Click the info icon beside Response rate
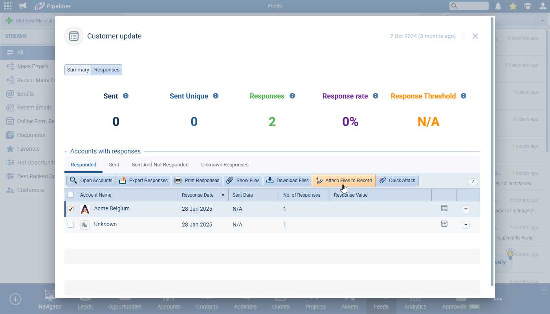Screen dimensions: 550x314 376,96
